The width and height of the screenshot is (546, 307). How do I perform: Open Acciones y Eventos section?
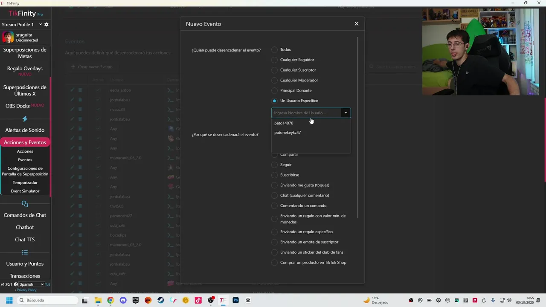coord(25,142)
